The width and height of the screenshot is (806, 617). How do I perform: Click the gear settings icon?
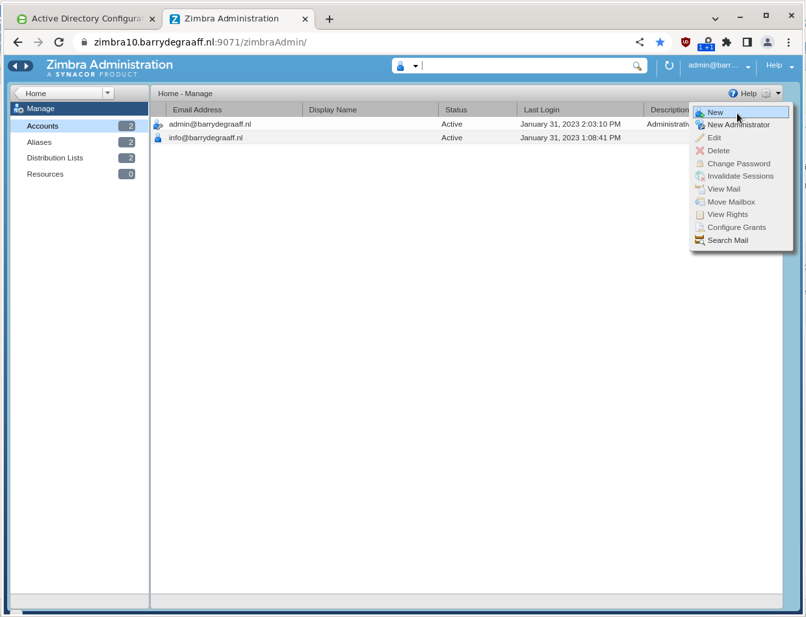click(x=766, y=94)
